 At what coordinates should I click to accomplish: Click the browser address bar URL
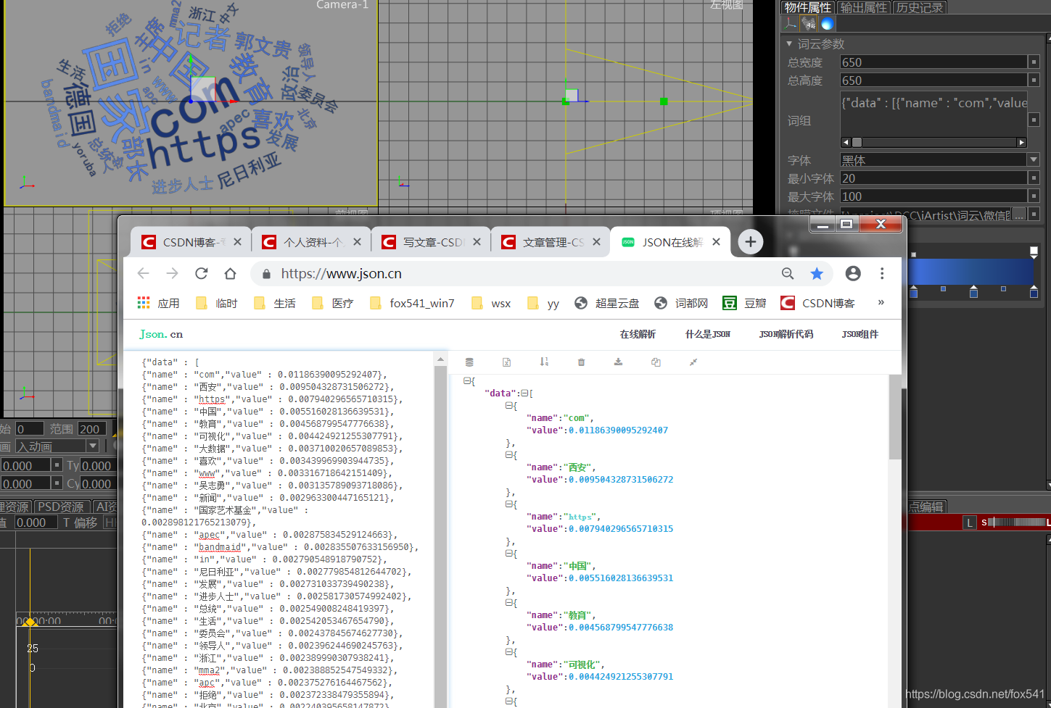(x=342, y=273)
